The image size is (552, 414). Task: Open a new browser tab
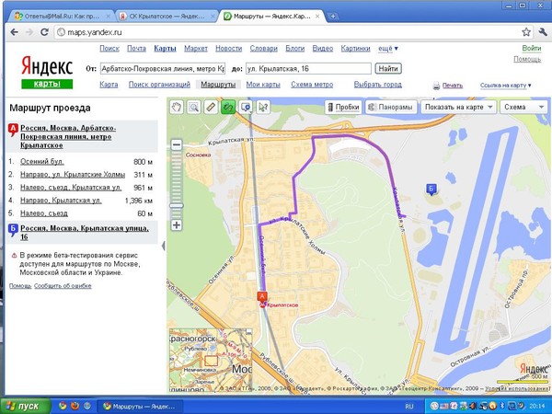coord(333,17)
